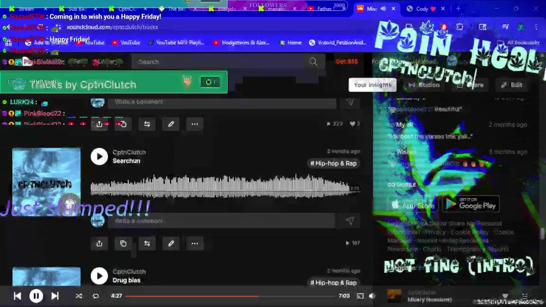Edit Searchun track with pencil icon
This screenshot has height=307, width=546.
tap(171, 243)
